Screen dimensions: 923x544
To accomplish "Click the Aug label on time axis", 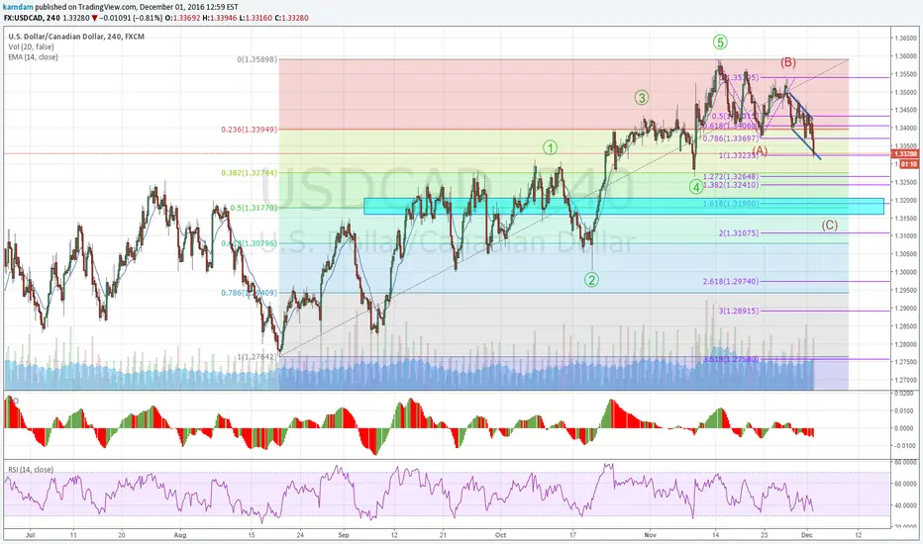I will coord(180,535).
